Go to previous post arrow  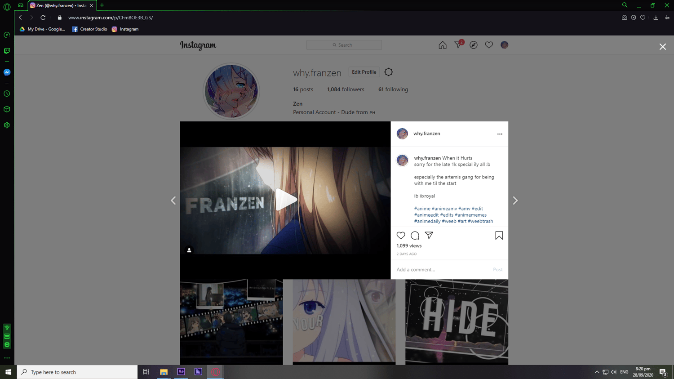coord(173,201)
